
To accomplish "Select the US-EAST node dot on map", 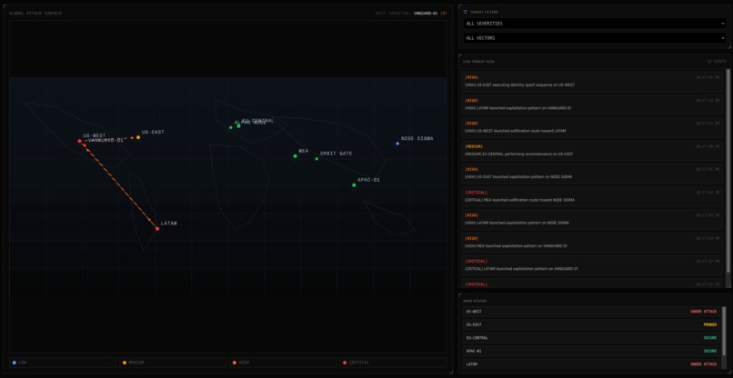I will point(138,137).
